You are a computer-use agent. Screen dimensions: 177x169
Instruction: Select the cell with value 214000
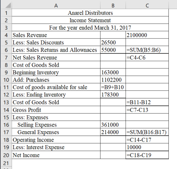point(113,132)
